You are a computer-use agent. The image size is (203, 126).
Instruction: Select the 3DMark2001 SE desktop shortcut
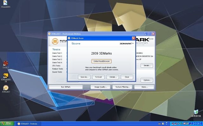(x=6, y=77)
